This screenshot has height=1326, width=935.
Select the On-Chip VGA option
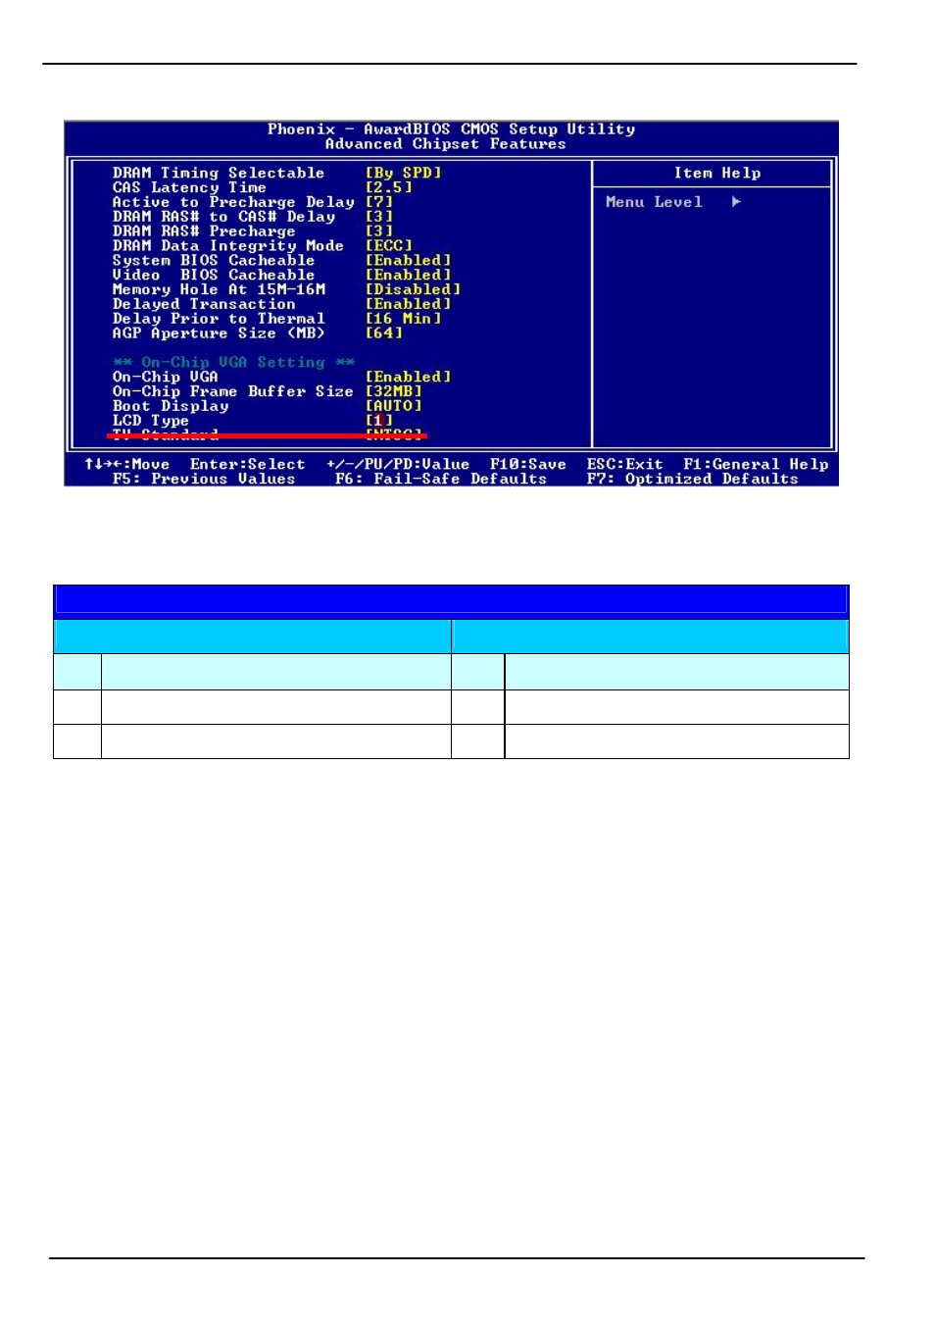point(165,377)
